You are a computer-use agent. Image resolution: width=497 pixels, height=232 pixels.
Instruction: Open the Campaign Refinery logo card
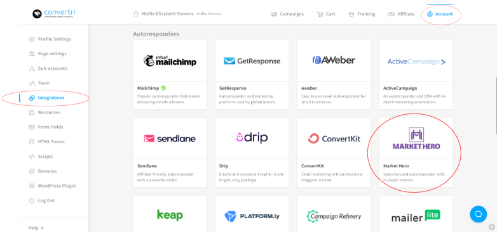334,214
